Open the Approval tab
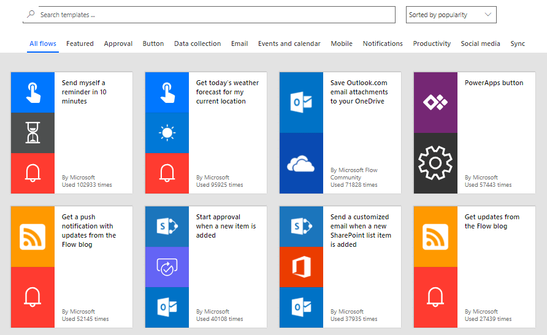Screen dimensions: 547x335 (118, 43)
